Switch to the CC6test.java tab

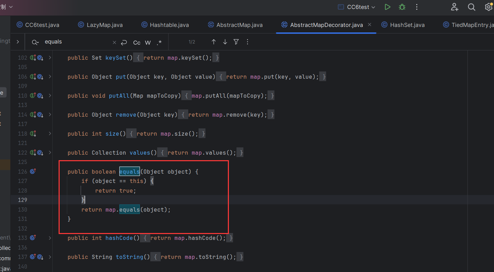pos(38,25)
